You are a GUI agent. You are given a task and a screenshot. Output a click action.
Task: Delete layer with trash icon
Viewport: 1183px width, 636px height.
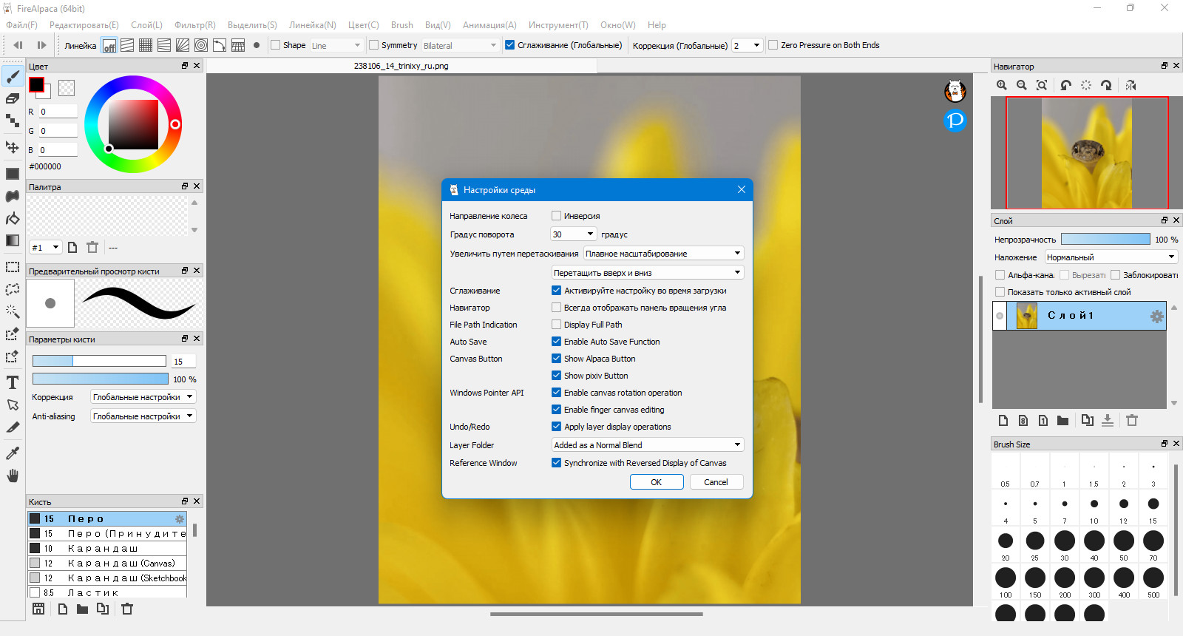click(1132, 420)
